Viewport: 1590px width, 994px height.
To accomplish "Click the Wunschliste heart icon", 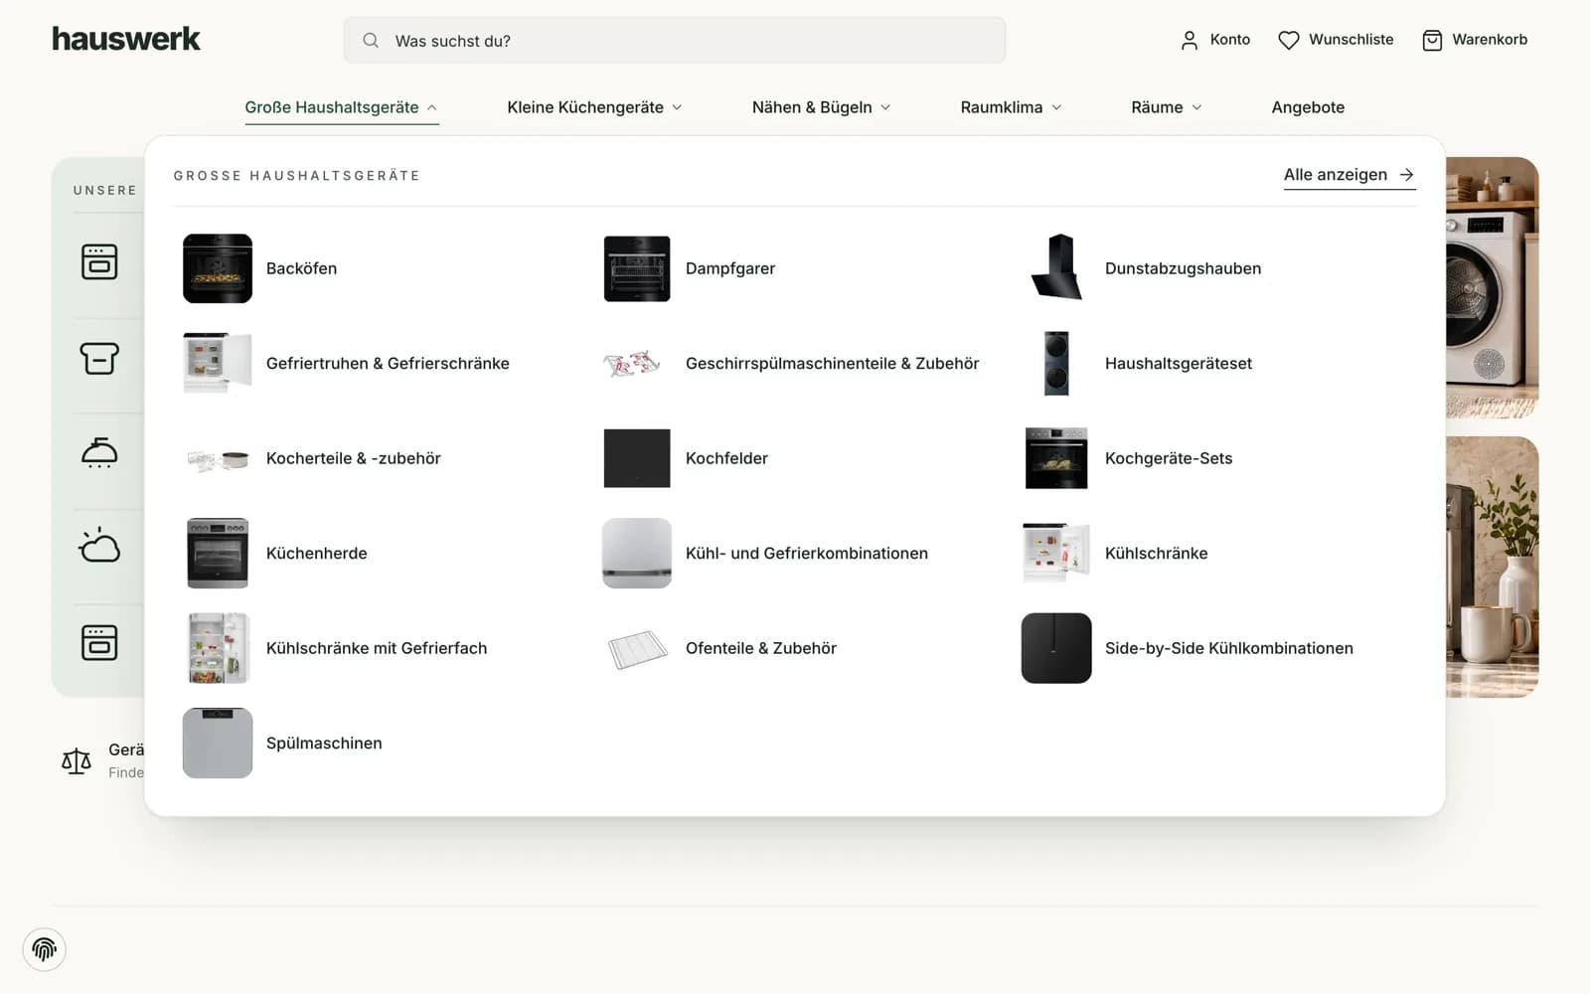I will [1288, 40].
